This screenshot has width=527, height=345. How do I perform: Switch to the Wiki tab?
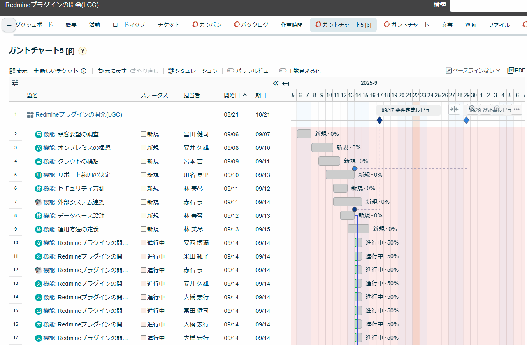tap(470, 25)
